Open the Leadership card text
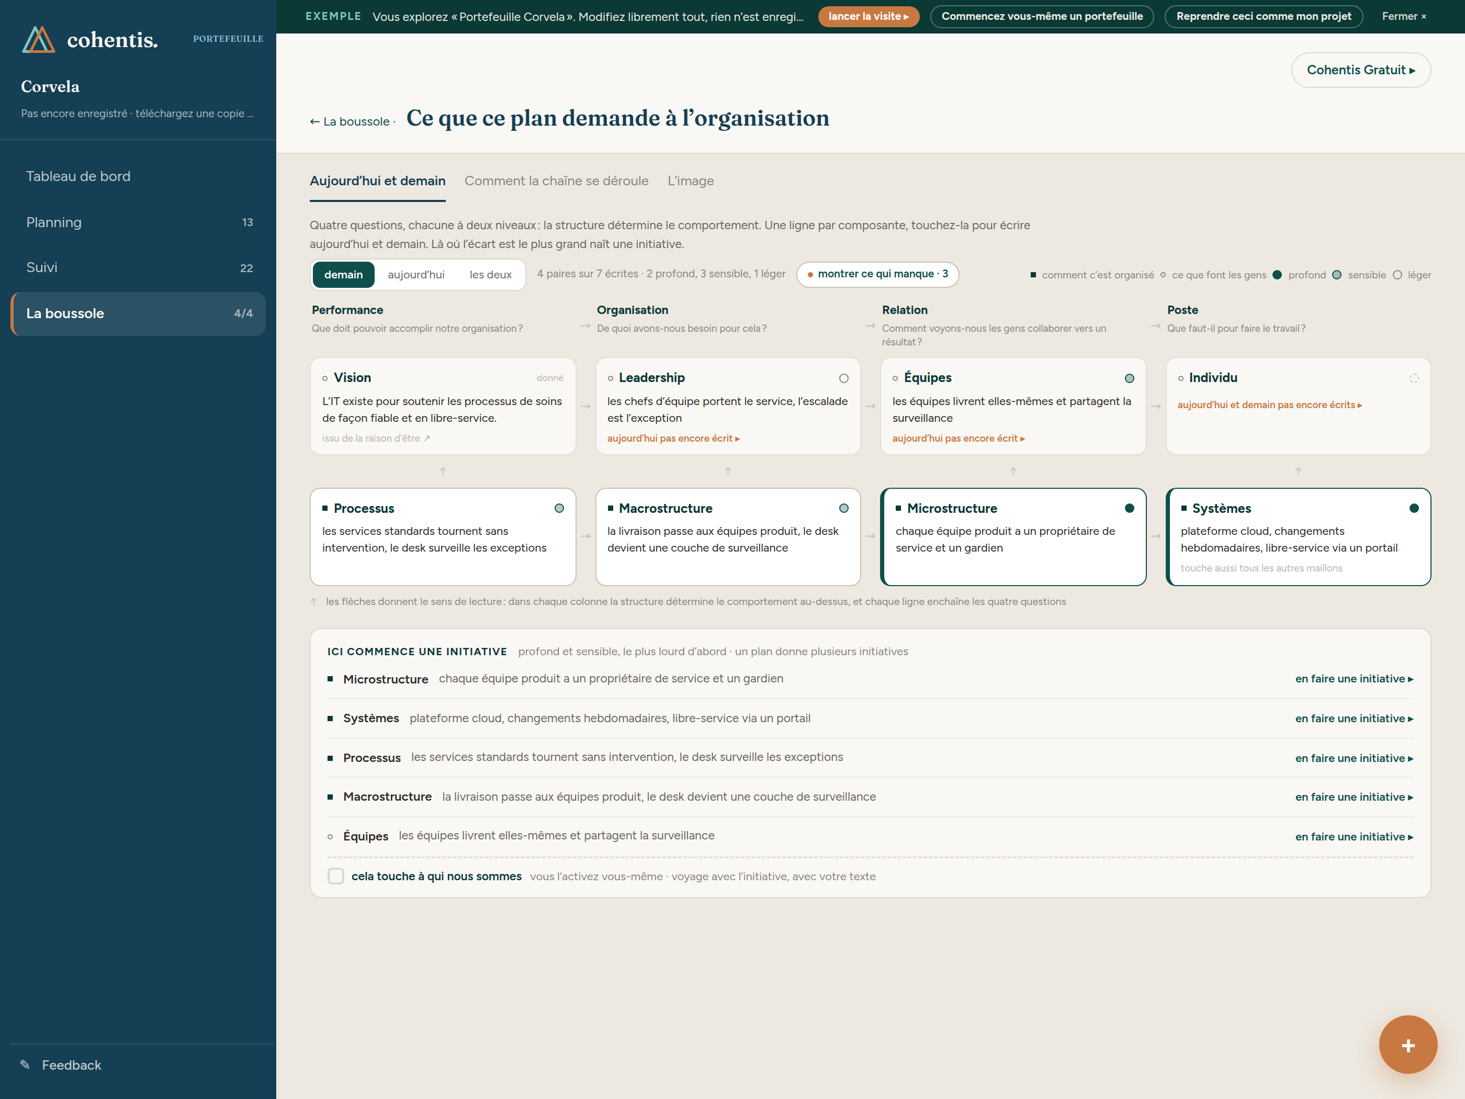Image resolution: width=1465 pixels, height=1099 pixels. 727,409
